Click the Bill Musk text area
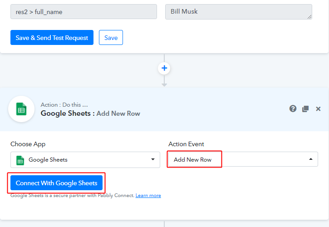This screenshot has width=329, height=227. click(x=239, y=12)
